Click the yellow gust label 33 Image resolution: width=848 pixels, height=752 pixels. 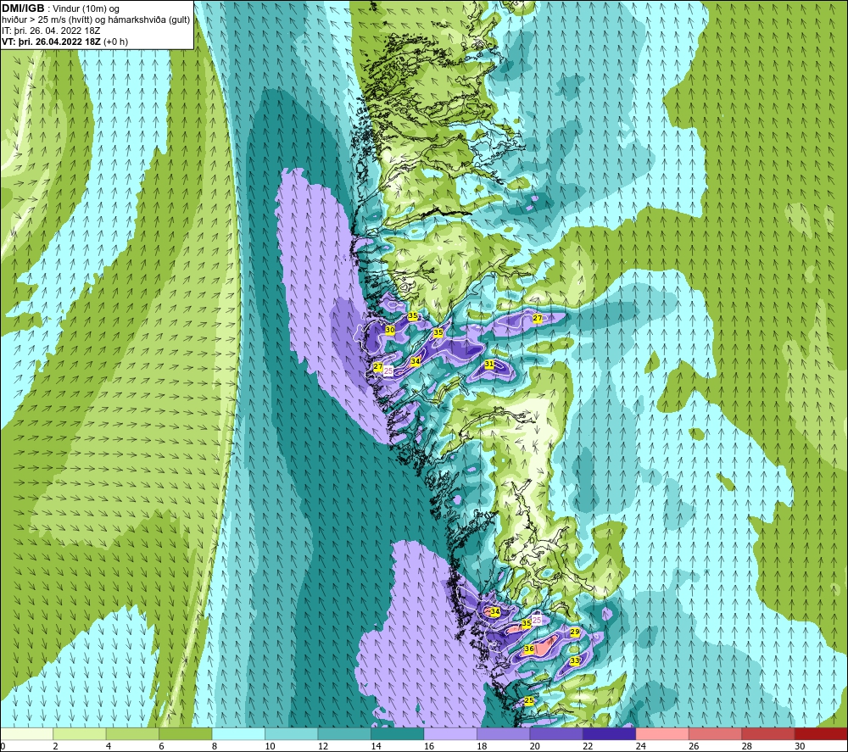(x=575, y=660)
